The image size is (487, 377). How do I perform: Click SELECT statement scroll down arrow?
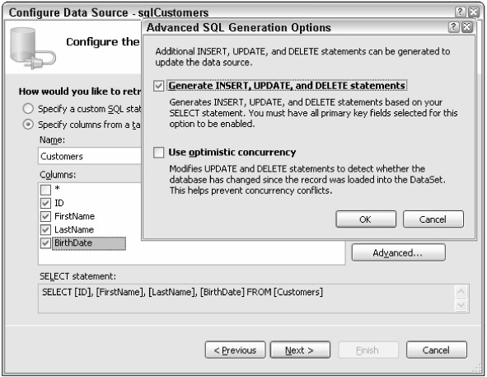pyautogui.click(x=461, y=305)
